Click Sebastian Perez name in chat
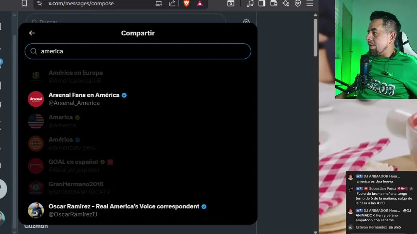Viewport: 417px width, 234px height. (x=382, y=188)
